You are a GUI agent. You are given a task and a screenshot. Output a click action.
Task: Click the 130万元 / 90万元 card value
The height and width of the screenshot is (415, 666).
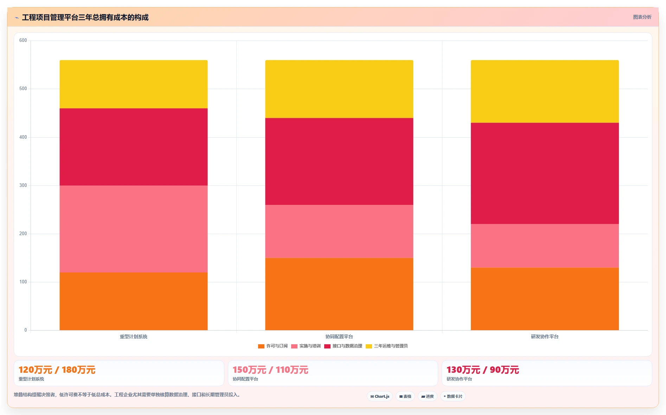tap(483, 370)
